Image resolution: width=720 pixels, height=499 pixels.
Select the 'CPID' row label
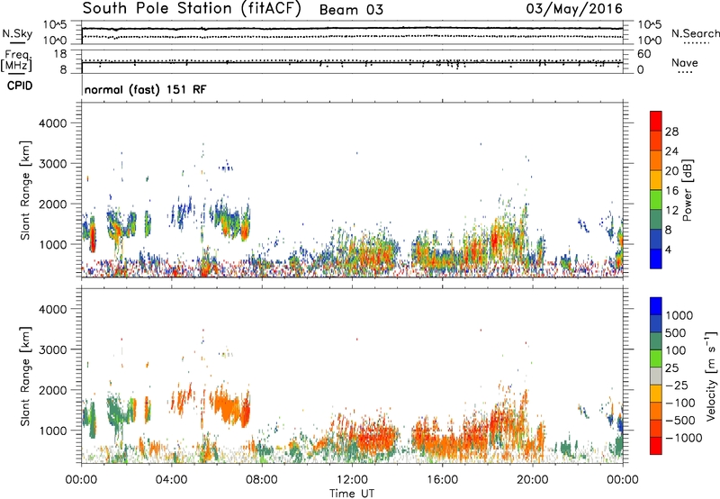coord(20,86)
